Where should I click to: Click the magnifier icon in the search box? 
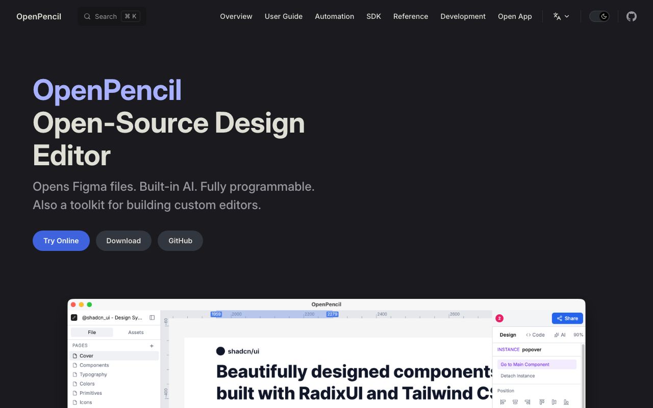click(x=87, y=16)
